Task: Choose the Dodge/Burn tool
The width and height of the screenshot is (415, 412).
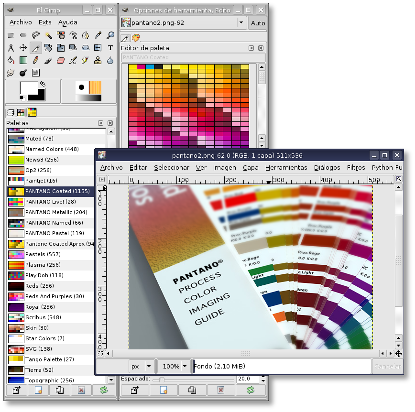Action: (x=23, y=73)
